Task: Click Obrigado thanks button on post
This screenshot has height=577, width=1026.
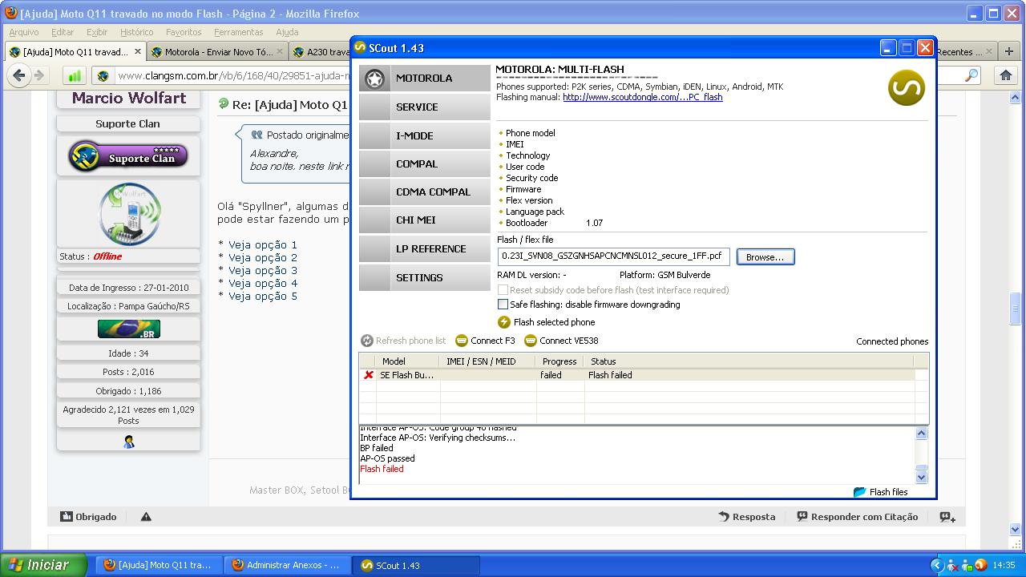Action: [89, 517]
